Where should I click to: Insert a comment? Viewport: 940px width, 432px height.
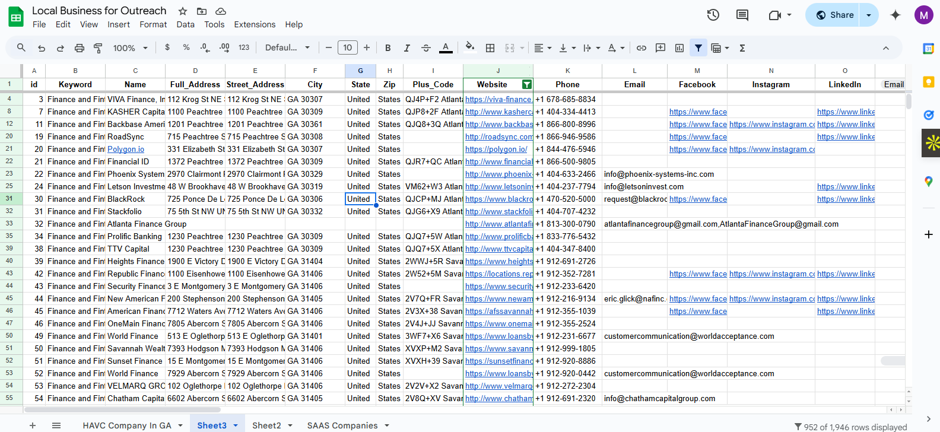tap(660, 48)
